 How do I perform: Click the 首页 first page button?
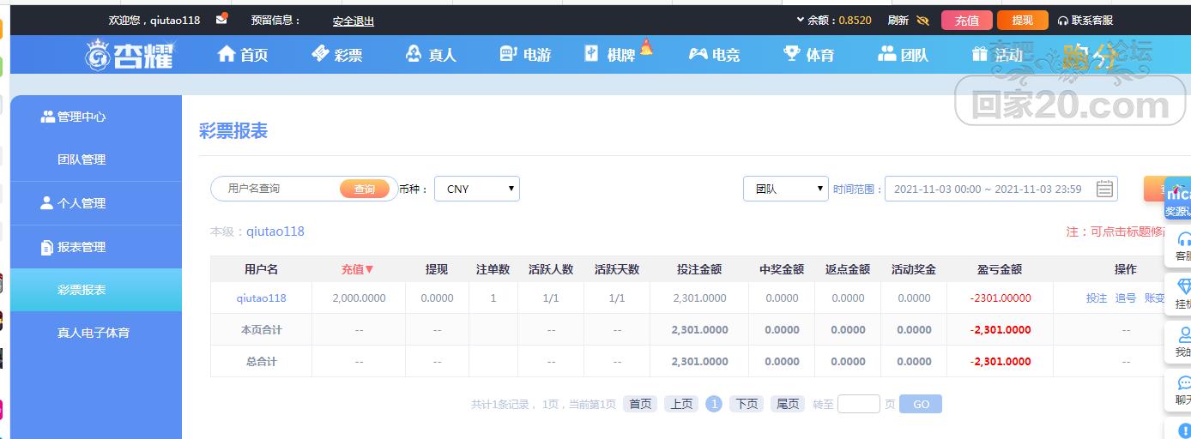[640, 404]
